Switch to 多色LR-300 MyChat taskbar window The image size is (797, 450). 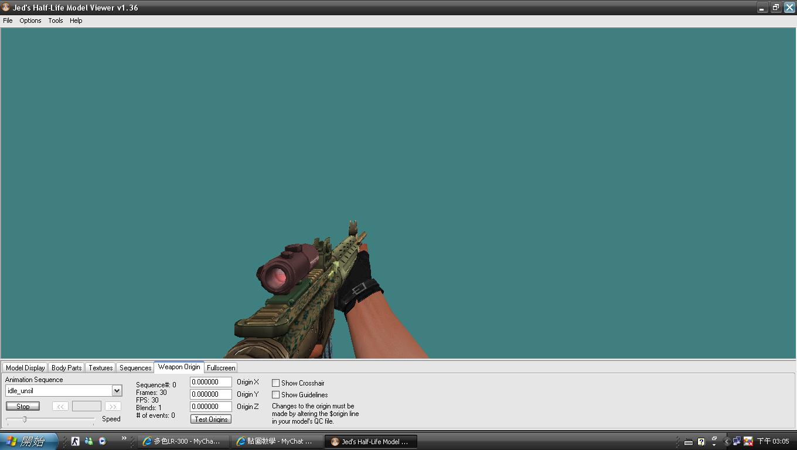[183, 442]
